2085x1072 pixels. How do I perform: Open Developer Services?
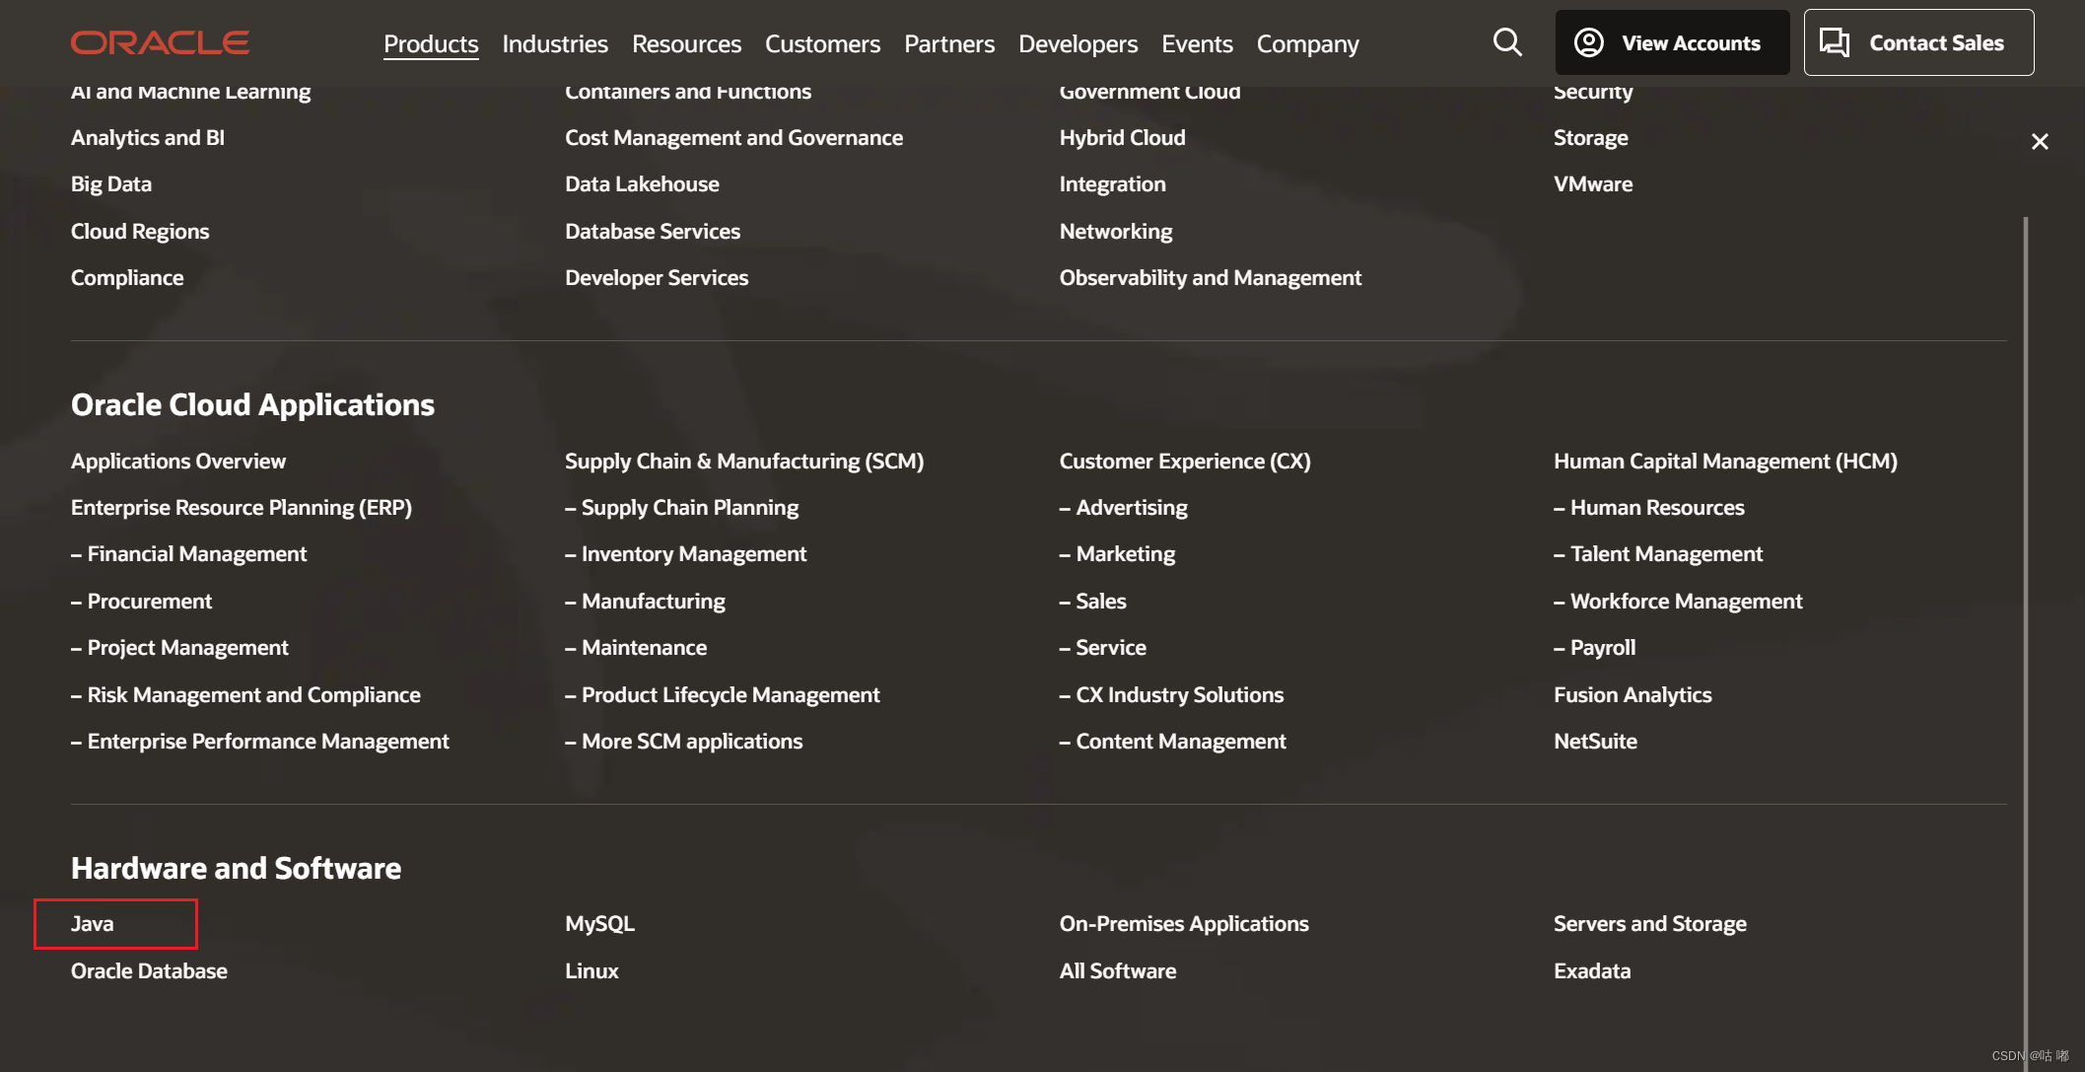tap(657, 278)
